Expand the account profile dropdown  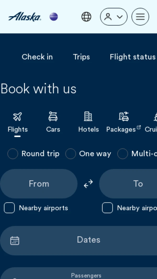[114, 17]
